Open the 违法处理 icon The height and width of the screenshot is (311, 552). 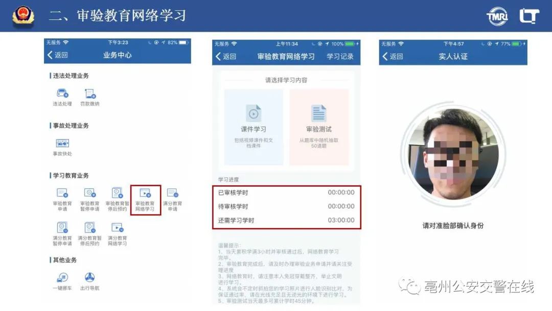[x=62, y=95]
